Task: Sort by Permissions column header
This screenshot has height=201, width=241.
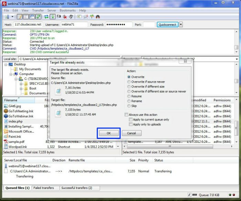Action: (x=222, y=100)
